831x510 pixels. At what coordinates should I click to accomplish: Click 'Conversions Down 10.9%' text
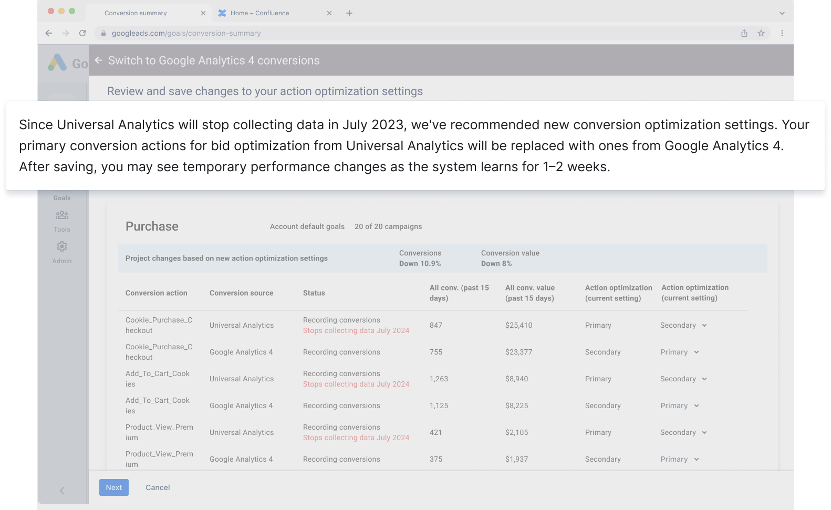(420, 258)
